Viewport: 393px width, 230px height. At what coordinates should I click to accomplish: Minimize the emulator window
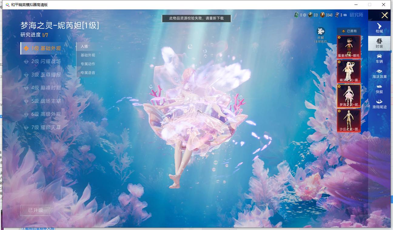click(x=356, y=5)
